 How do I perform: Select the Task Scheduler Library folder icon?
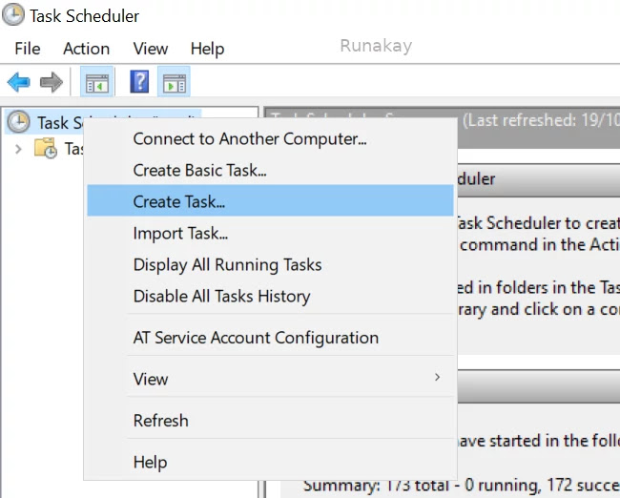tap(46, 149)
